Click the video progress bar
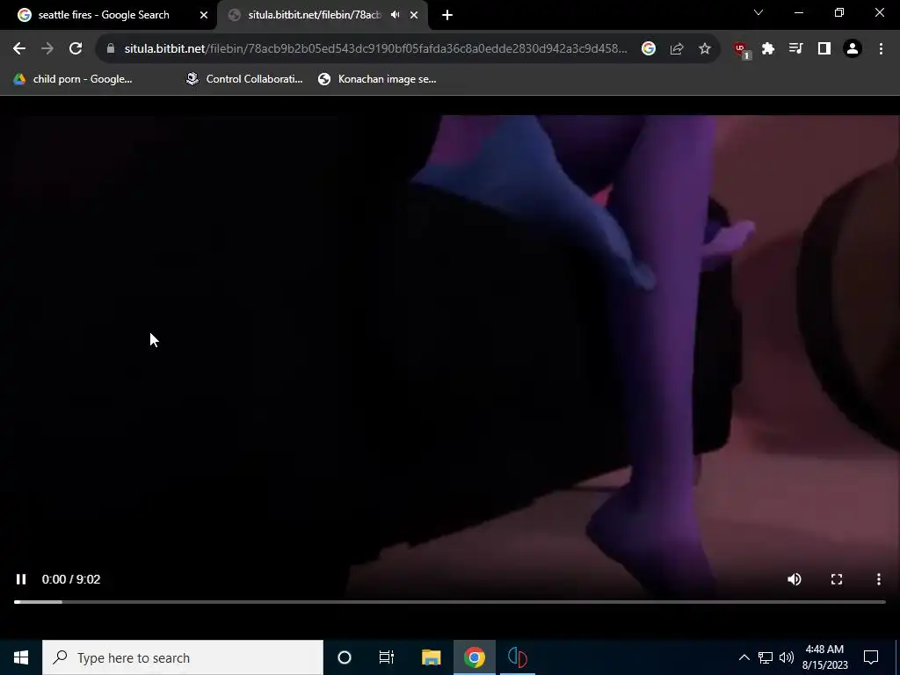Image resolution: width=900 pixels, height=675 pixels. point(449,601)
